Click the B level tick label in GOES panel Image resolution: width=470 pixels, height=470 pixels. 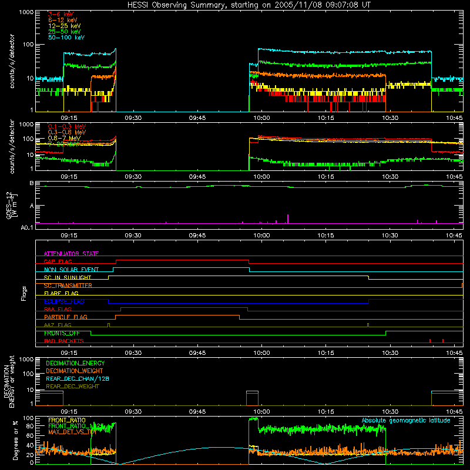coord(32,183)
